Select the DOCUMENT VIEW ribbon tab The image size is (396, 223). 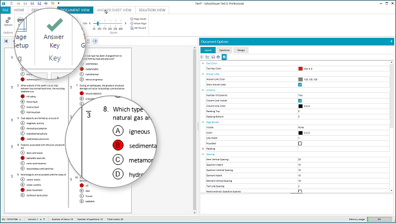(x=75, y=10)
